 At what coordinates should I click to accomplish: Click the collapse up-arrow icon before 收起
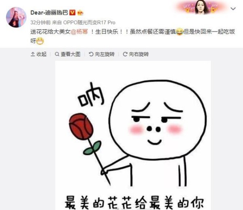click(x=33, y=54)
